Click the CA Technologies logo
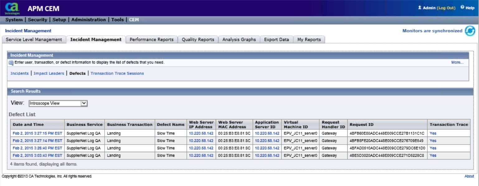This screenshot has height=186, width=479. coord(12,8)
